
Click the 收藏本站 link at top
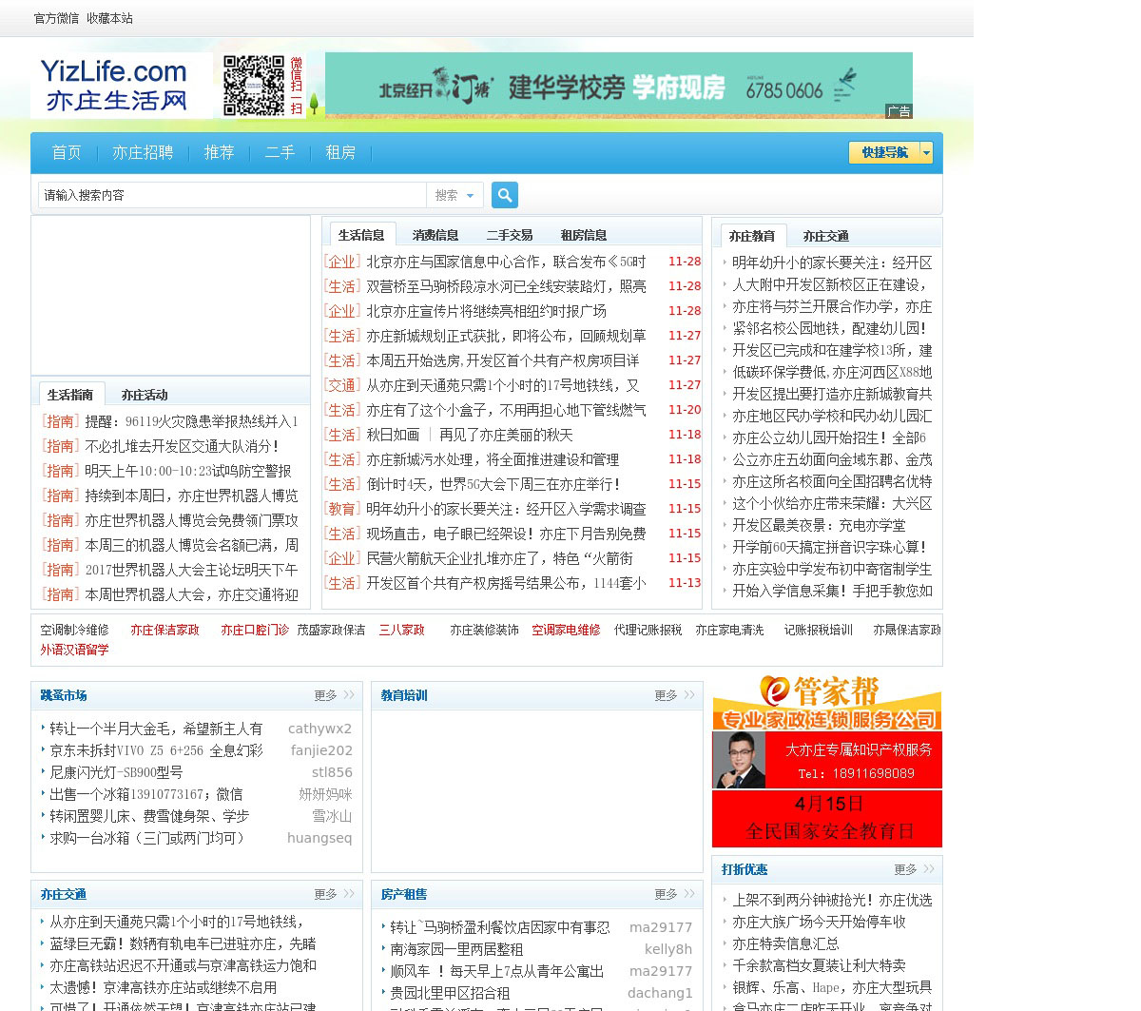tap(109, 18)
